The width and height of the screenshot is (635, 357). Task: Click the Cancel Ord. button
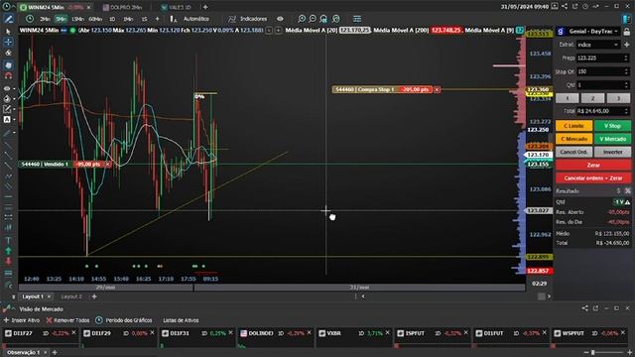click(573, 152)
